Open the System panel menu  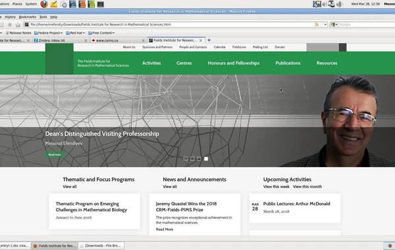pyautogui.click(x=31, y=4)
